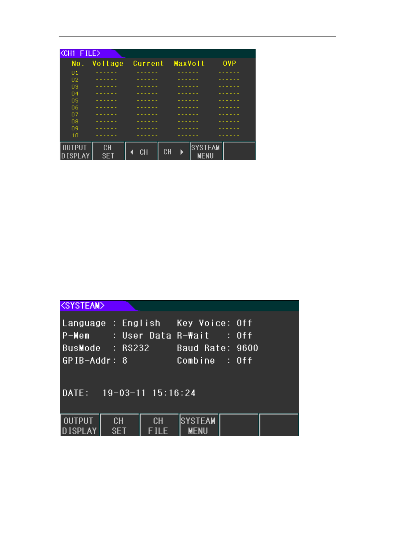Click the Voltage column header
Image resolution: width=395 pixels, height=559 pixels.
[x=108, y=64]
